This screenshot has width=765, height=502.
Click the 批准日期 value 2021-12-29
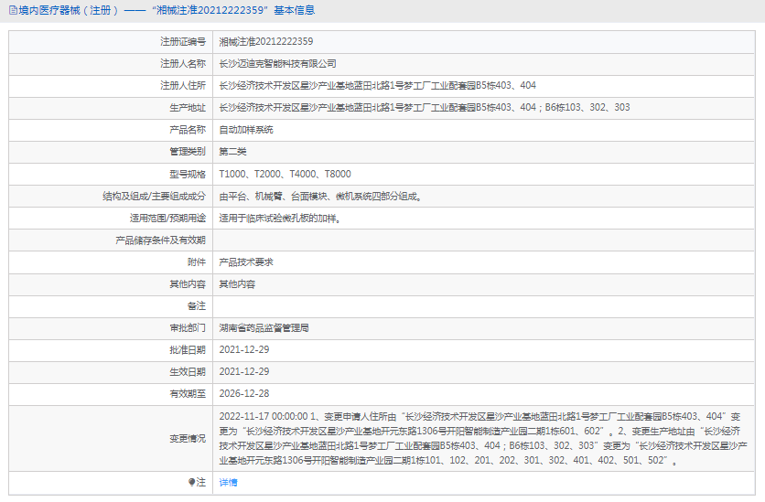[x=244, y=350]
